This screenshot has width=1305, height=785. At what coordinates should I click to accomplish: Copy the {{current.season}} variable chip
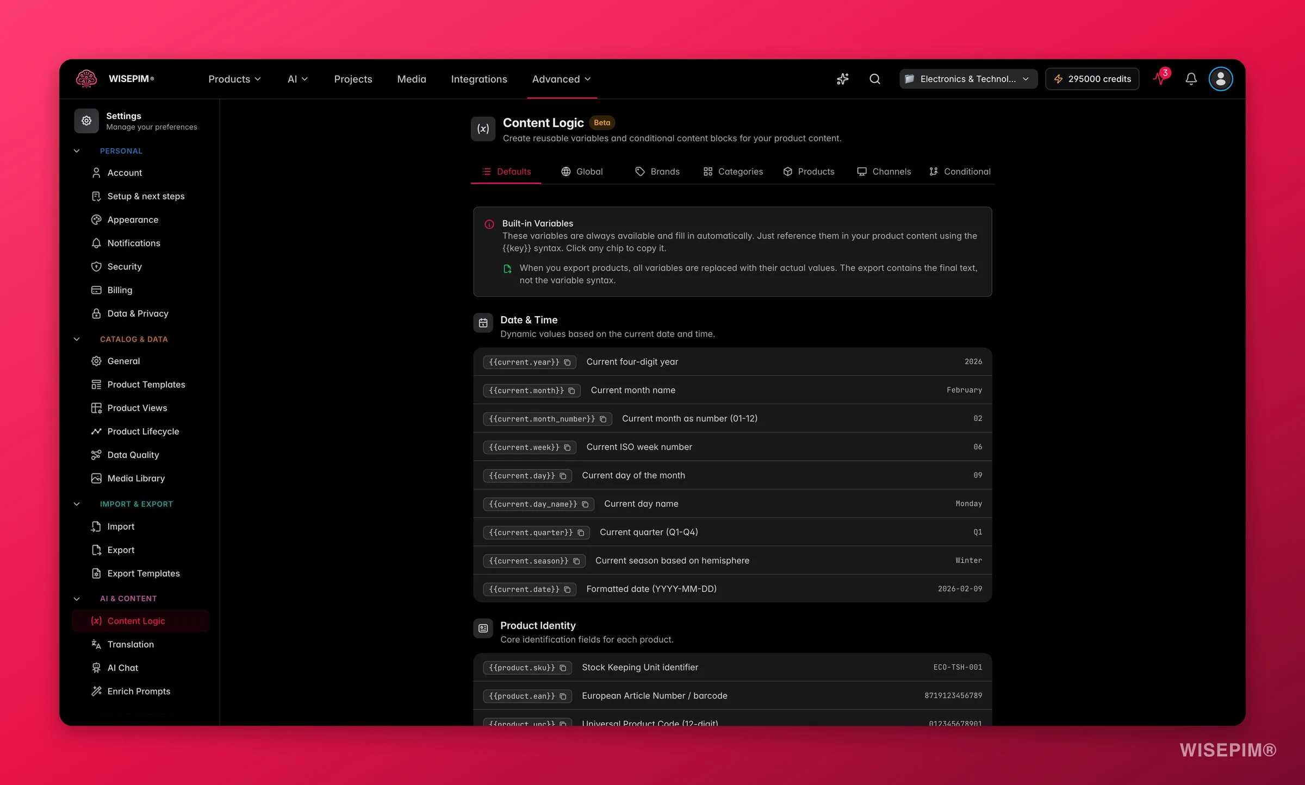[x=534, y=561]
